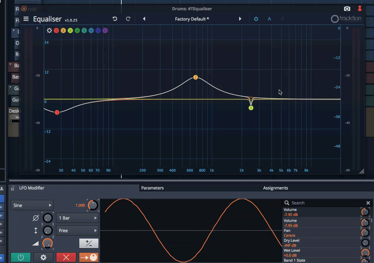Click the orange assign-to-parameter button
This screenshot has width=374, height=263.
click(89, 257)
